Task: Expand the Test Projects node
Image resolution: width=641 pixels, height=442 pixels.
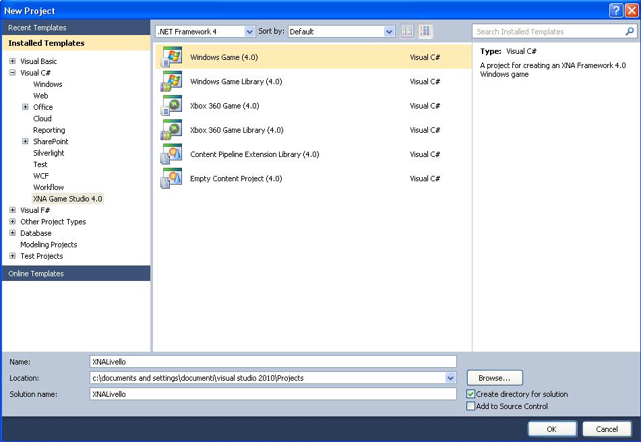Action: pyautogui.click(x=13, y=256)
